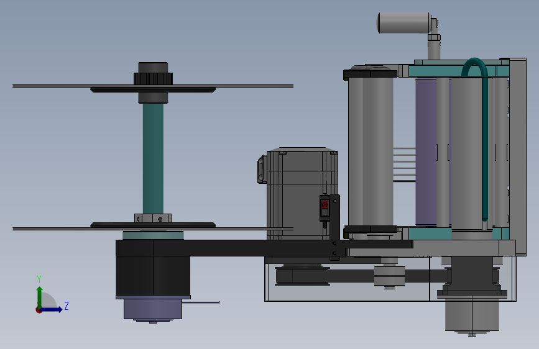Select the long black horizontal support arm
This screenshot has width=539, height=349.
coord(264,248)
